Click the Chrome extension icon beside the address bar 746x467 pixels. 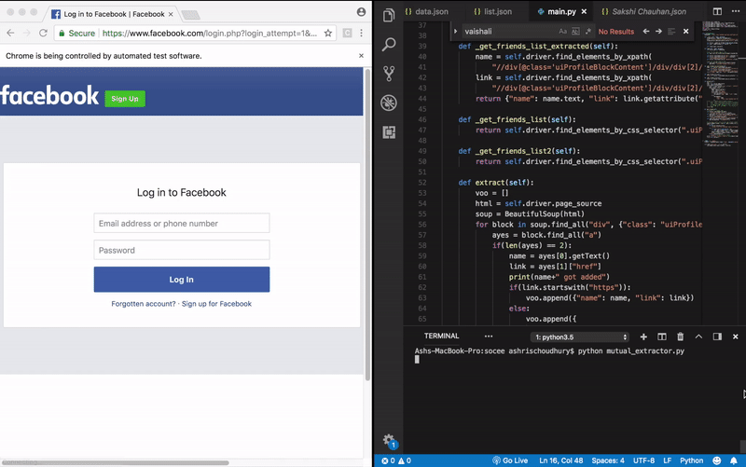pyautogui.click(x=347, y=33)
